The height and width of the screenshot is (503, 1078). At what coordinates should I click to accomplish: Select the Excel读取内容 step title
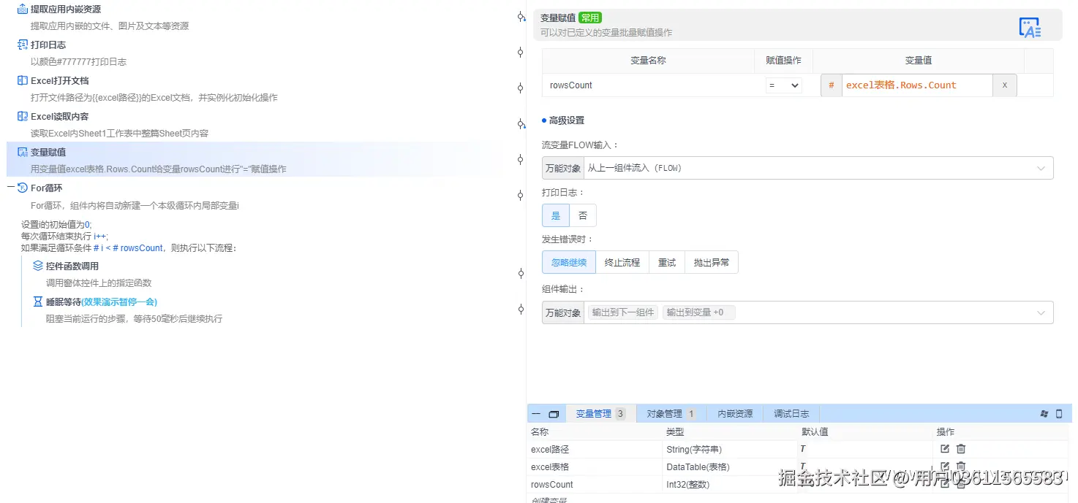tap(59, 117)
